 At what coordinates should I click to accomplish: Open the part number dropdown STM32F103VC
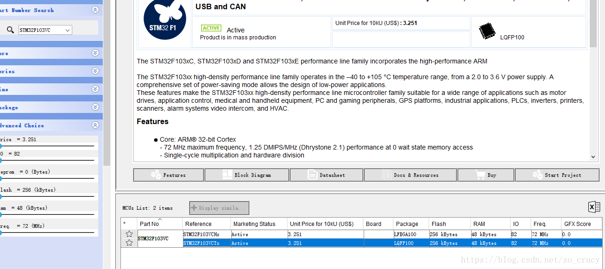[x=45, y=30]
